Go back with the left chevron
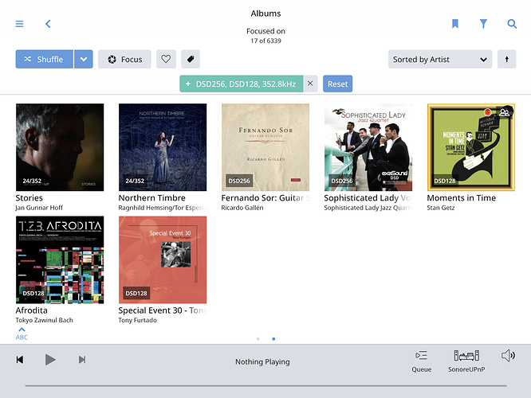Viewport: 531px width, 398px height. click(48, 24)
